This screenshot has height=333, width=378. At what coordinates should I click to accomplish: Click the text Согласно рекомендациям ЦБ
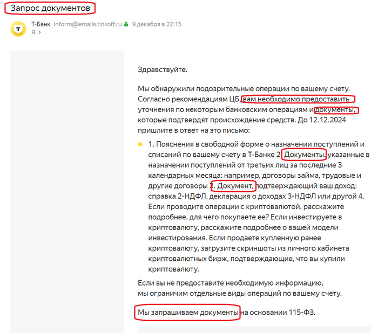pyautogui.click(x=189, y=99)
